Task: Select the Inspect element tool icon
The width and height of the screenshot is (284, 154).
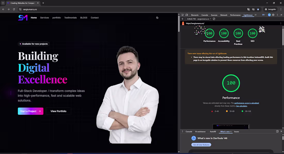Action: [183, 15]
